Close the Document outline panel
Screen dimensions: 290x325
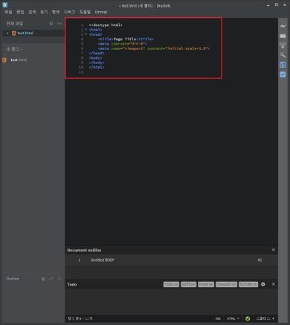[x=274, y=250]
